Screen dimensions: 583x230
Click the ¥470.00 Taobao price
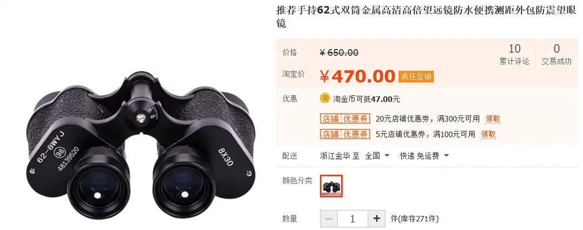click(x=357, y=76)
